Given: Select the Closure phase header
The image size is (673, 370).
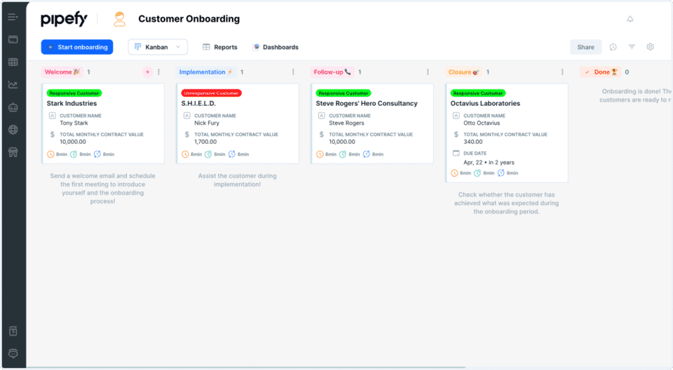Looking at the screenshot, I should click(463, 72).
